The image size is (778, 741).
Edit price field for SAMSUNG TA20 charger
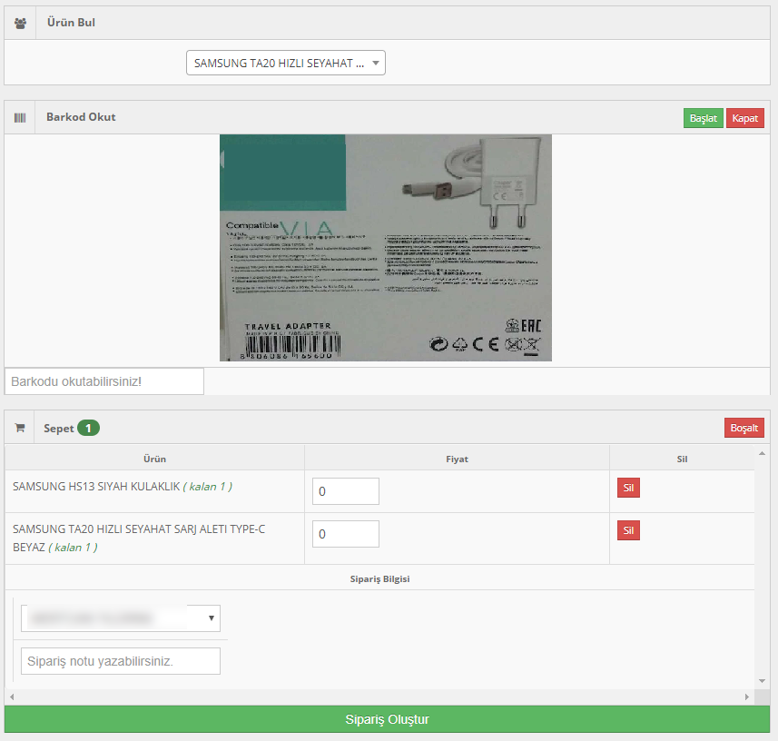(346, 534)
